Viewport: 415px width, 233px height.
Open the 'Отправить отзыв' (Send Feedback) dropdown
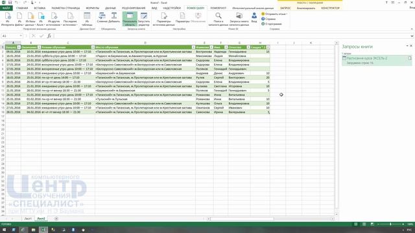coord(274,14)
